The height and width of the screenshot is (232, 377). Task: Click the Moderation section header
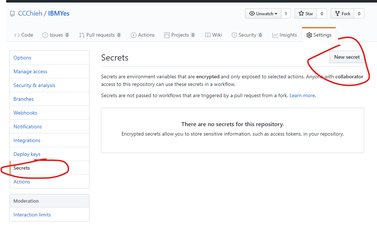click(49, 201)
